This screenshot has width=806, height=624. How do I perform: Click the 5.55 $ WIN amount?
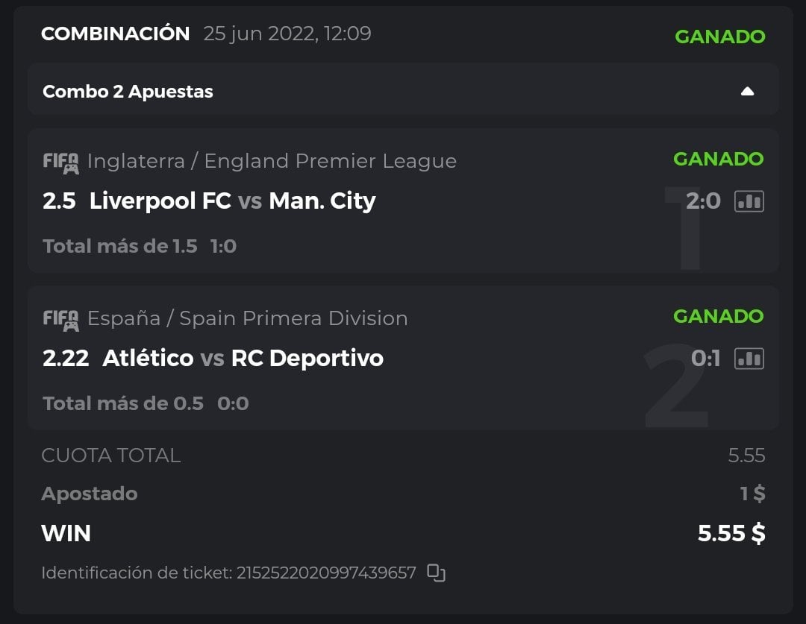coord(731,533)
